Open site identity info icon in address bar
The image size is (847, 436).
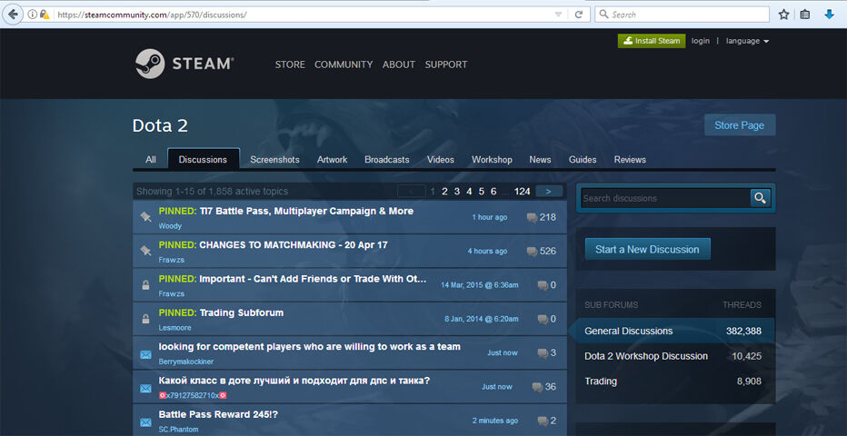(x=32, y=15)
